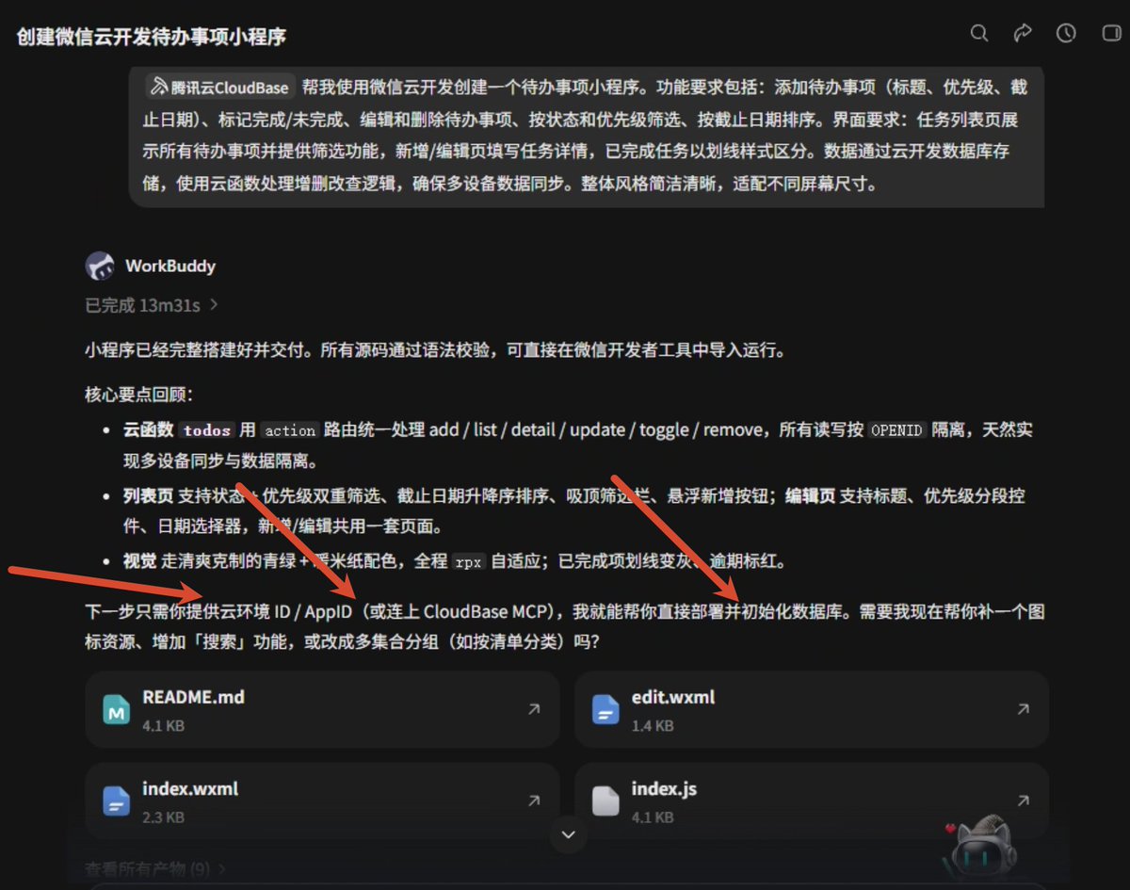Open index.wxml external arrow icon
1130x890 pixels.
(x=534, y=801)
